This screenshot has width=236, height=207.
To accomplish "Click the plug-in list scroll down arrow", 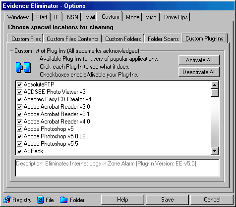I will tap(215, 151).
